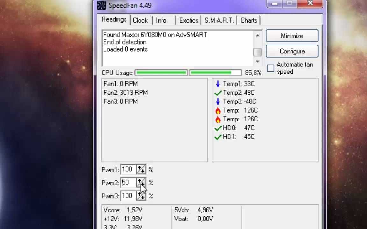Click the Pwm2 spinner arrows
The width and height of the screenshot is (367, 229).
click(141, 183)
